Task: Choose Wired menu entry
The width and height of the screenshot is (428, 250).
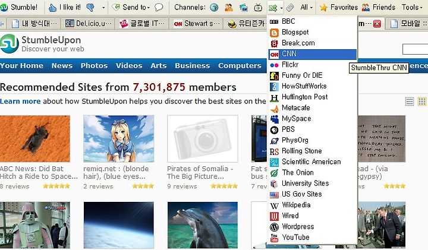Action: click(313, 216)
